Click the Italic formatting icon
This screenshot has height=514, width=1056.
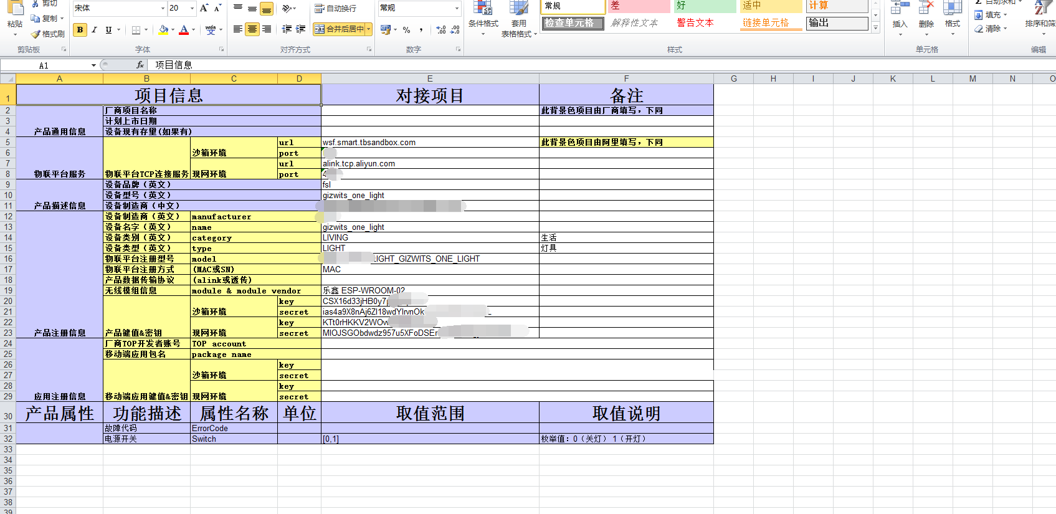pos(94,29)
